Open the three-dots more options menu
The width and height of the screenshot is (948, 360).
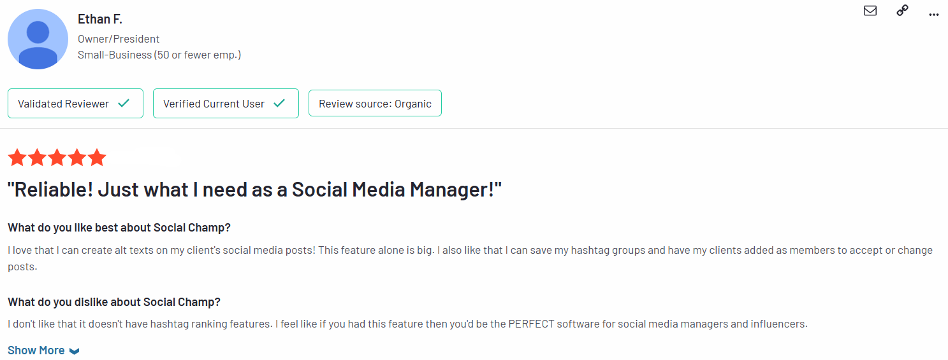tap(934, 13)
